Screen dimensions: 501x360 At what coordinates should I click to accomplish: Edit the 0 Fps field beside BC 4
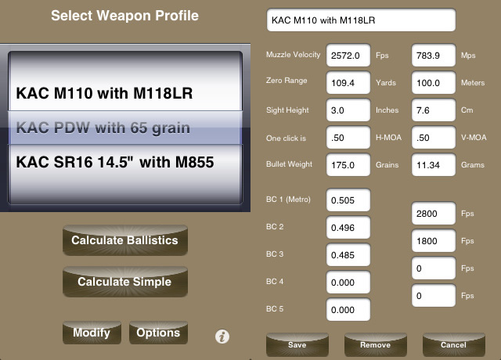click(x=434, y=296)
